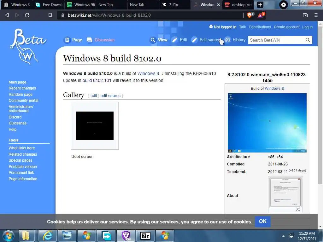Image resolution: width=323 pixels, height=242 pixels.
Task: Open Special pages link
Action: [21, 160]
